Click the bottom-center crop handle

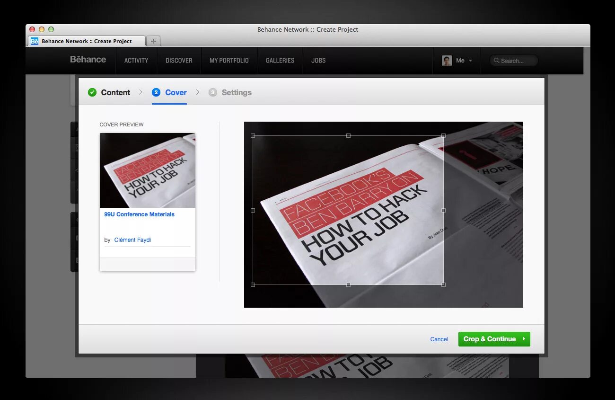[x=348, y=284]
